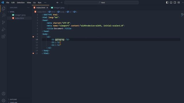
Task: Click ul breadcrumb segment
Action: point(70,12)
